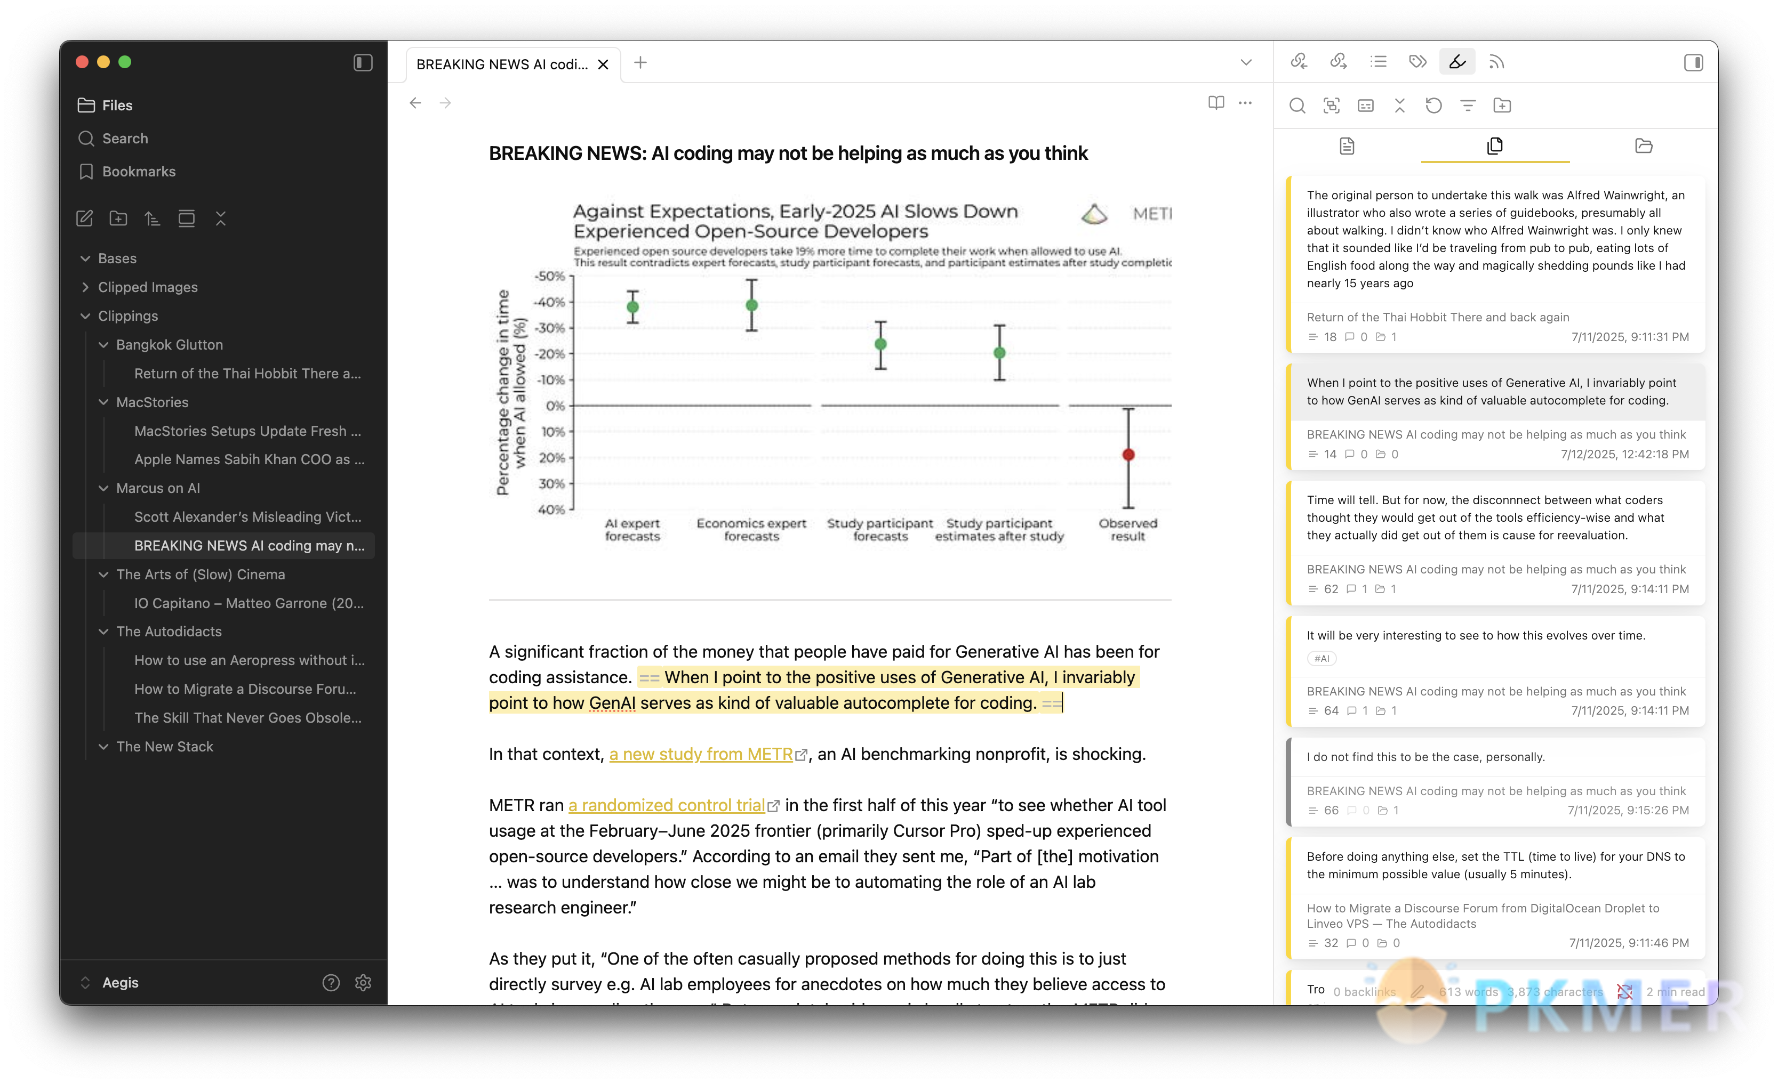
Task: Open a new tab with plus
Action: tap(640, 63)
